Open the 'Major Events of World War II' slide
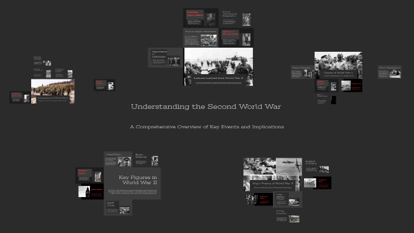The height and width of the screenshot is (233, 414). click(272, 175)
